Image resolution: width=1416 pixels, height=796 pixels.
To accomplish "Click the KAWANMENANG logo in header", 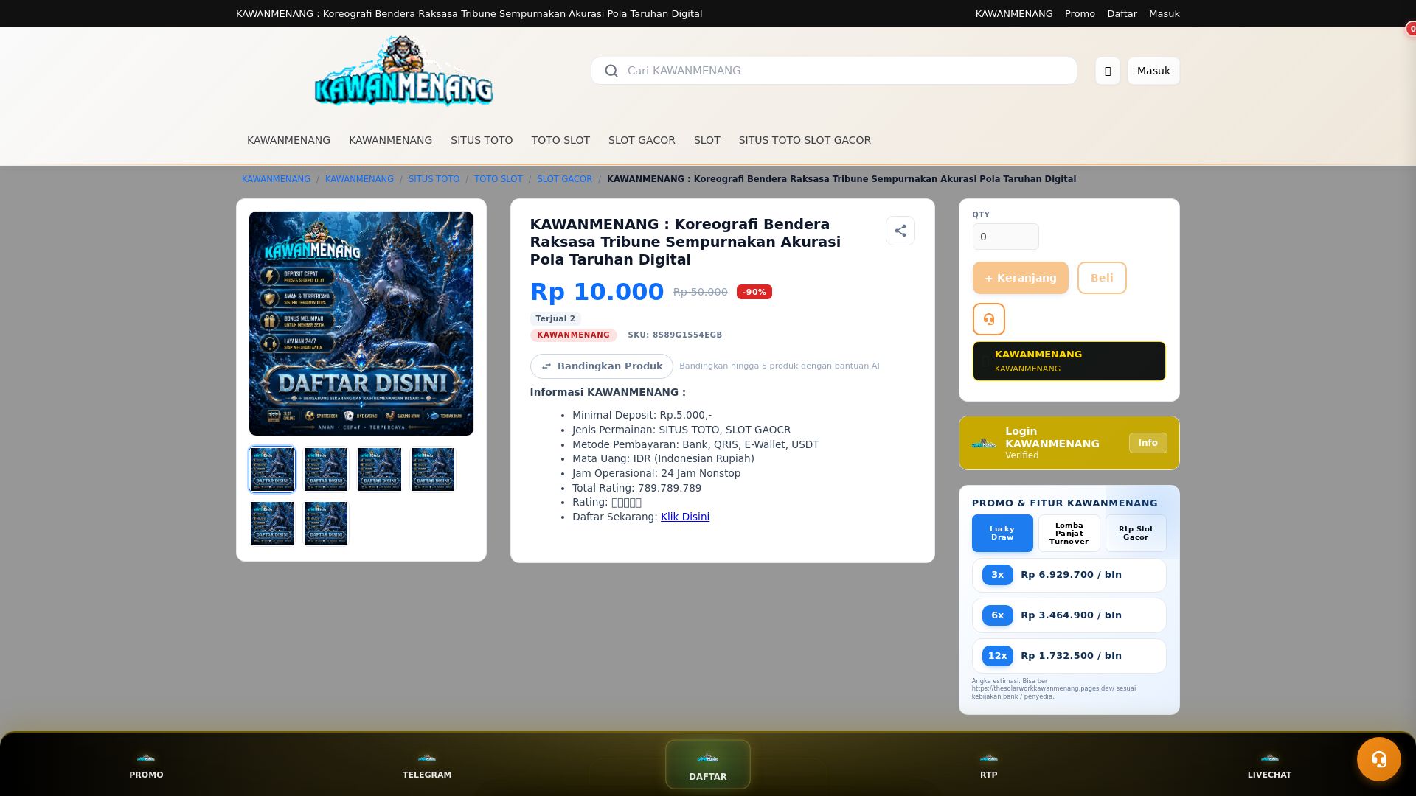I will [x=403, y=71].
